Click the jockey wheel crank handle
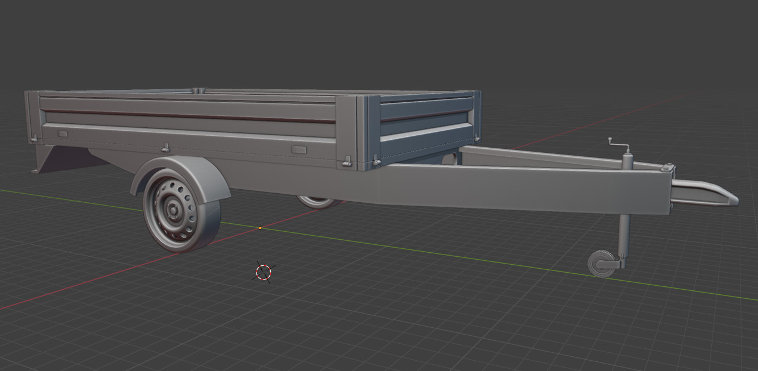 [x=619, y=145]
